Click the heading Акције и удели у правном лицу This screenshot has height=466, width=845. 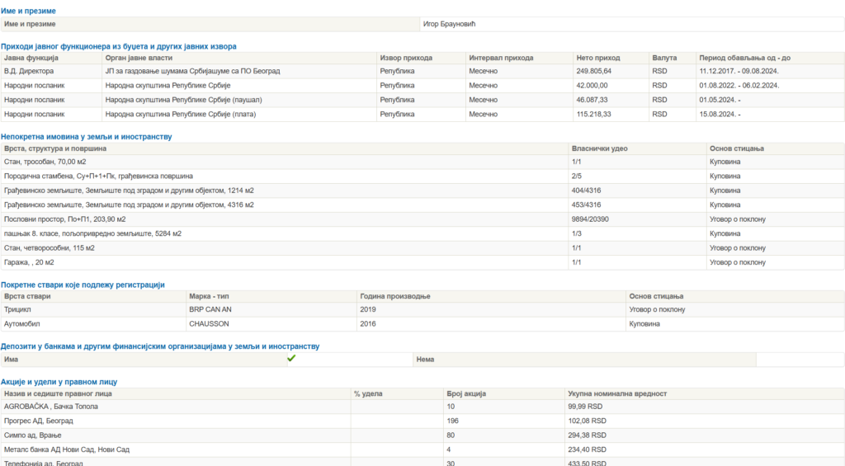coord(59,382)
